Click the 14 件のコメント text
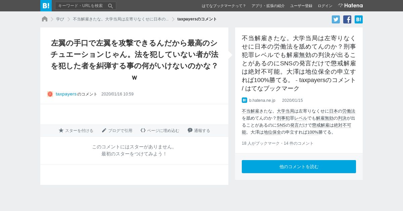This screenshot has height=211, width=403. tap(299, 143)
